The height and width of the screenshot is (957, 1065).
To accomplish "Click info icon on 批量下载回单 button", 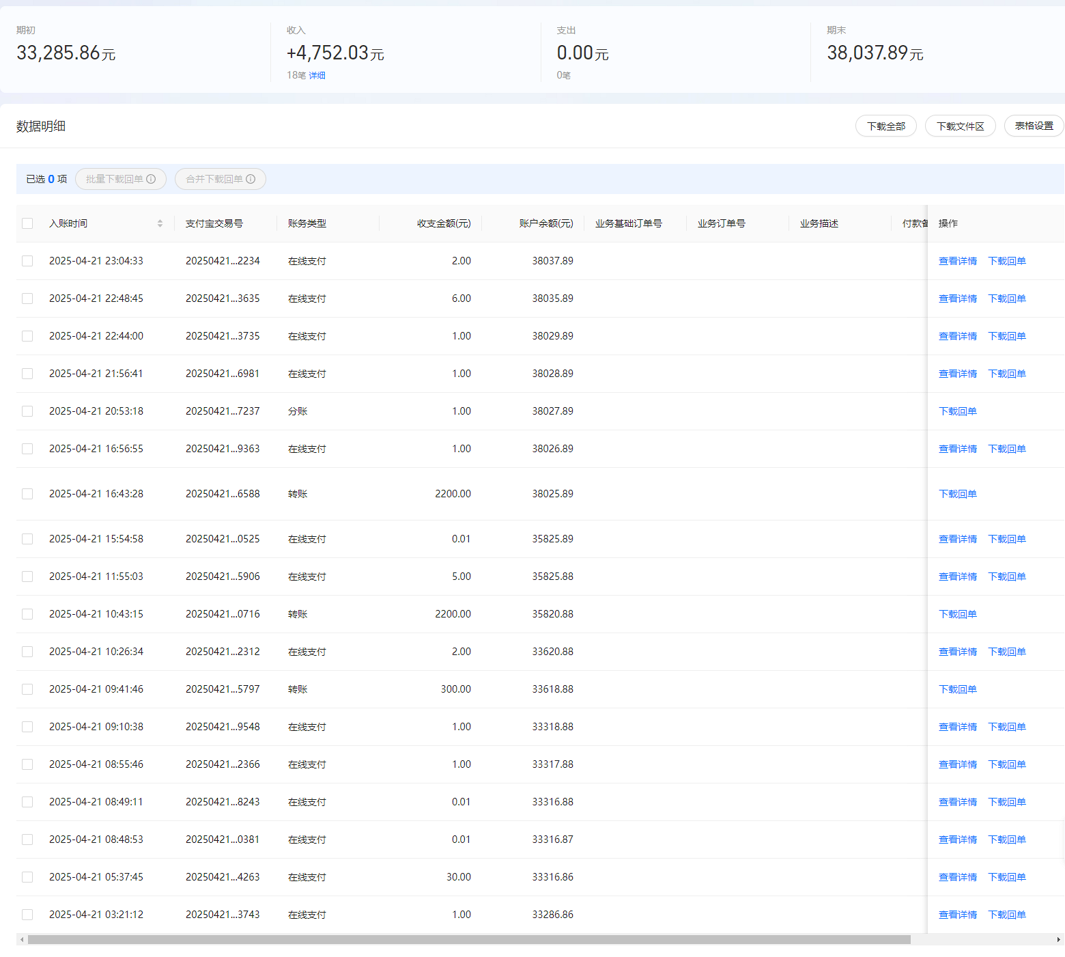I will pos(151,179).
